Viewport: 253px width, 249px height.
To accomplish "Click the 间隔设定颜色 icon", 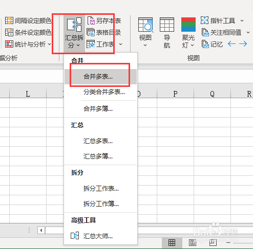I will click(x=9, y=20).
